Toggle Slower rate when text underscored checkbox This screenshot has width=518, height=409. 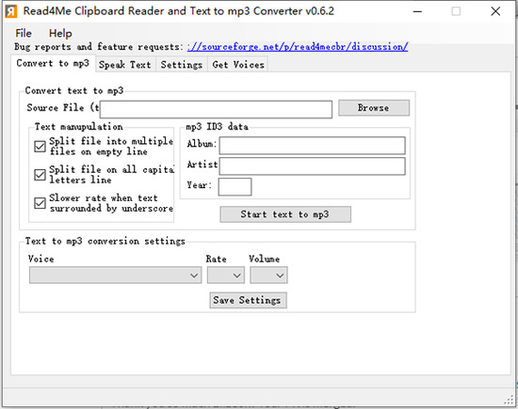coord(40,203)
